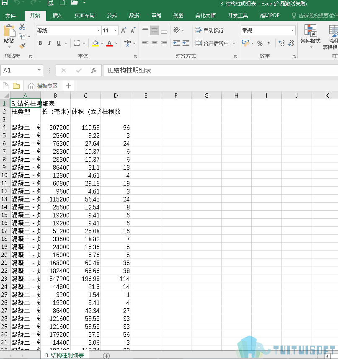Decrease decimal places

coord(291,43)
